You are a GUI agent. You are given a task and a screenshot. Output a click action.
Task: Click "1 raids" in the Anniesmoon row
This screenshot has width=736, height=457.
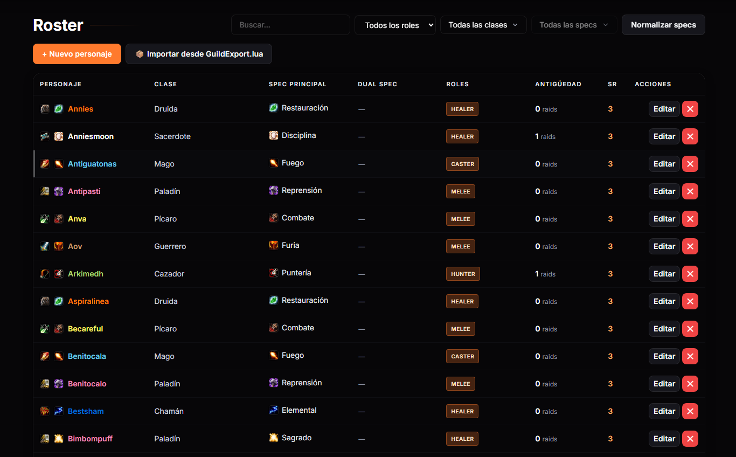click(545, 136)
